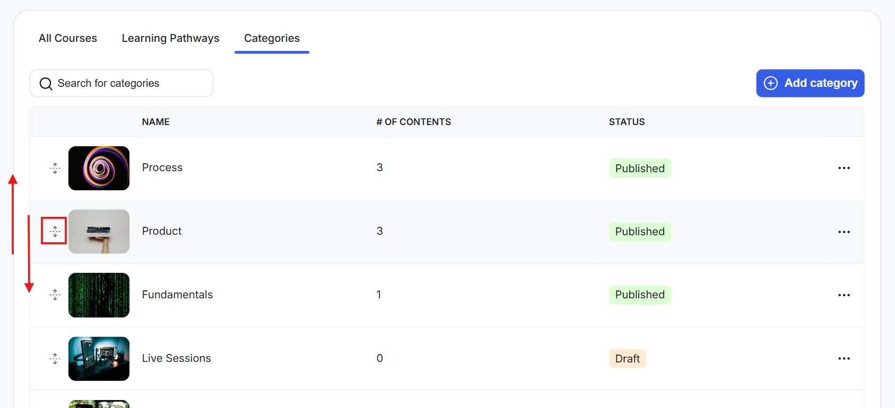Open the three-dot menu for Fundamentals

click(844, 295)
